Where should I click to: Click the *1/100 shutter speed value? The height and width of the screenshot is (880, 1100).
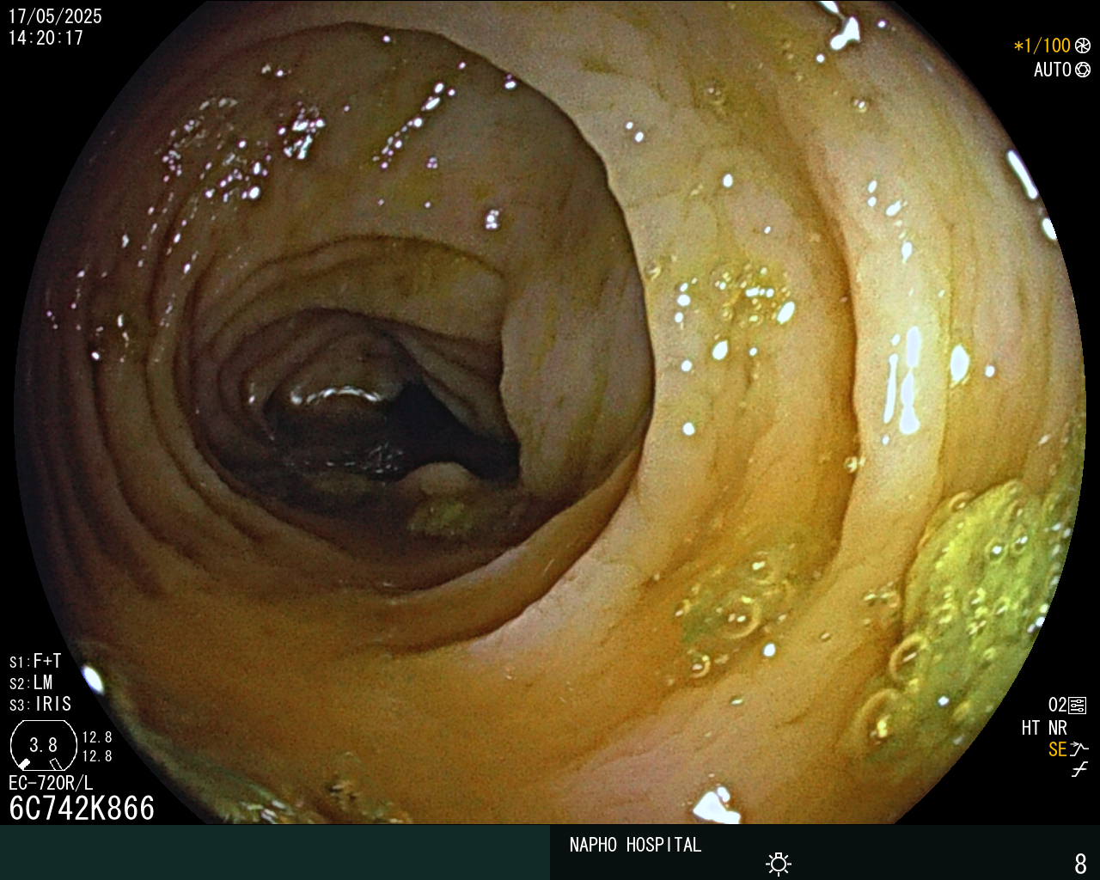click(x=1042, y=46)
